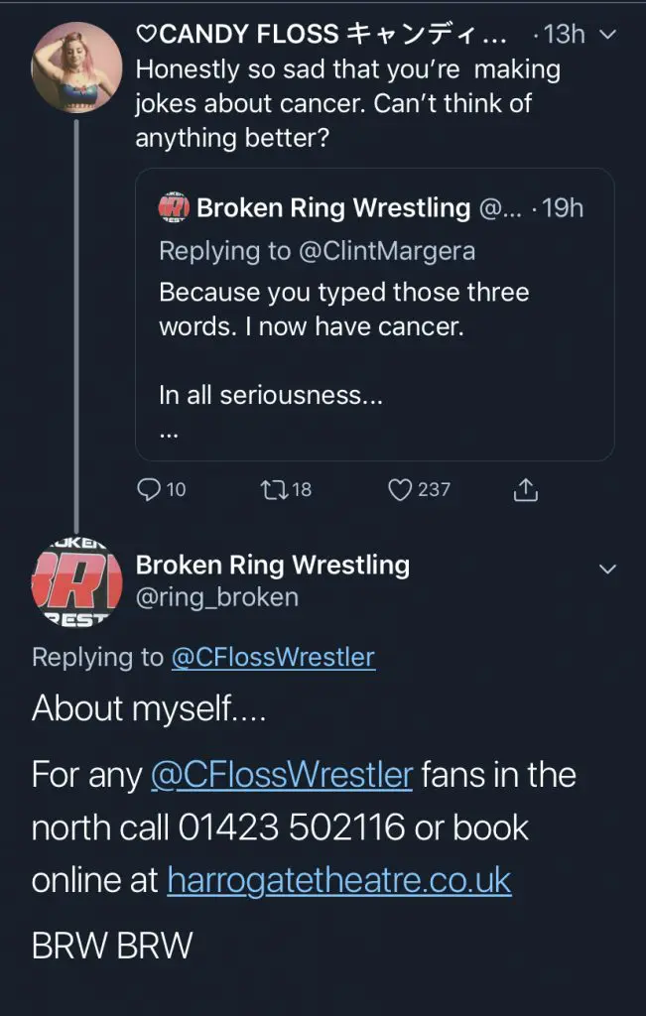
Task: Expand Broken Ring Wrestling reply options chevron
Action: tap(609, 569)
